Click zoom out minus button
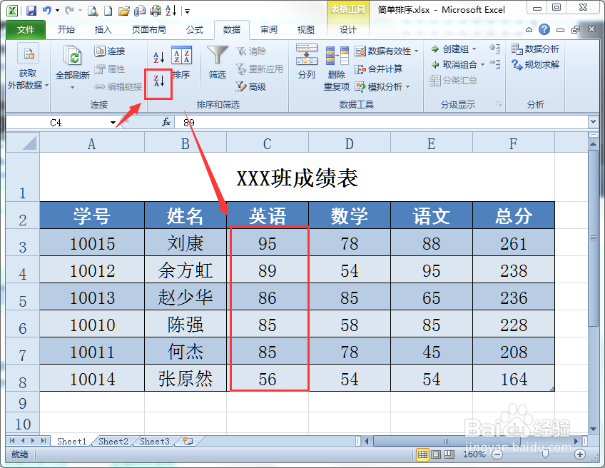 tap(498, 454)
